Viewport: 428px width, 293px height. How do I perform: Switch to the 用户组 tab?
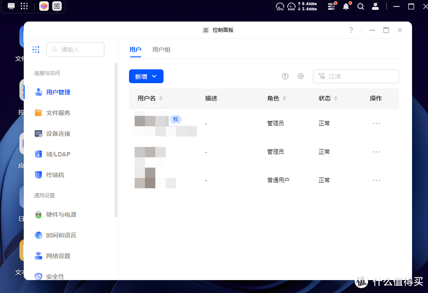pyautogui.click(x=161, y=50)
